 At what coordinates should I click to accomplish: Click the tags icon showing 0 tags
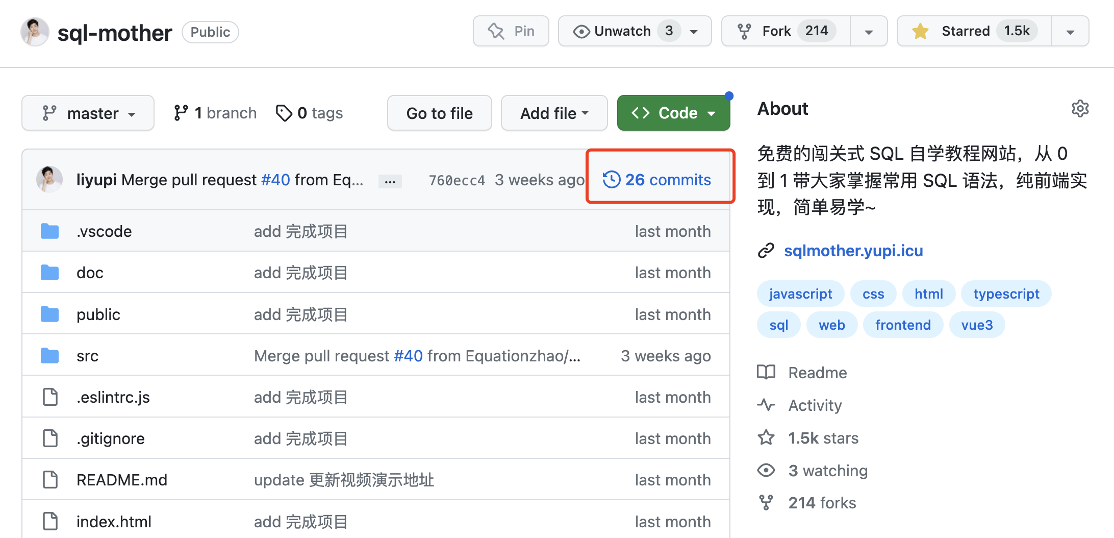click(x=285, y=113)
